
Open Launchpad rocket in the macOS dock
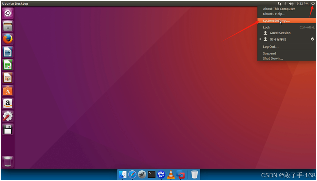coord(142,174)
